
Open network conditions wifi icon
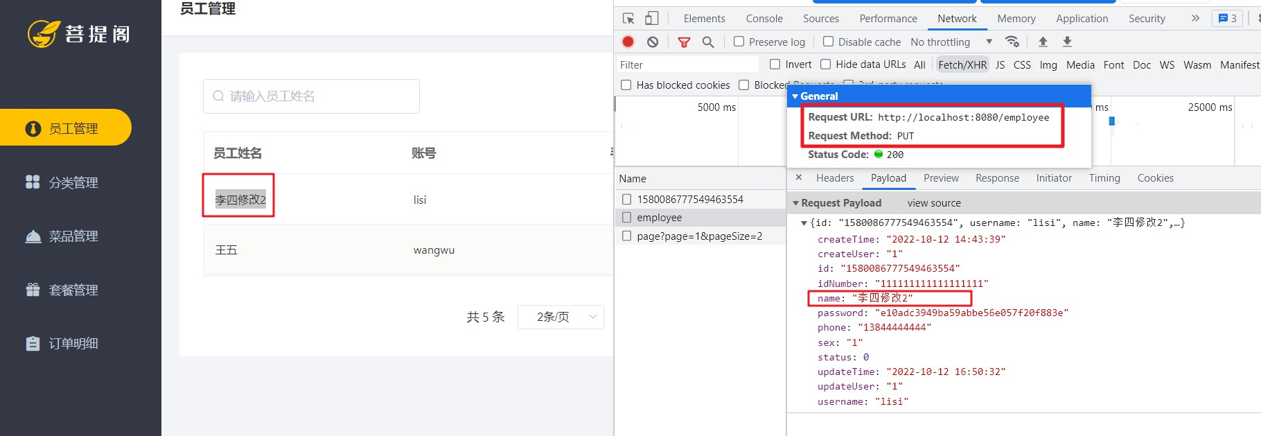(x=1012, y=42)
